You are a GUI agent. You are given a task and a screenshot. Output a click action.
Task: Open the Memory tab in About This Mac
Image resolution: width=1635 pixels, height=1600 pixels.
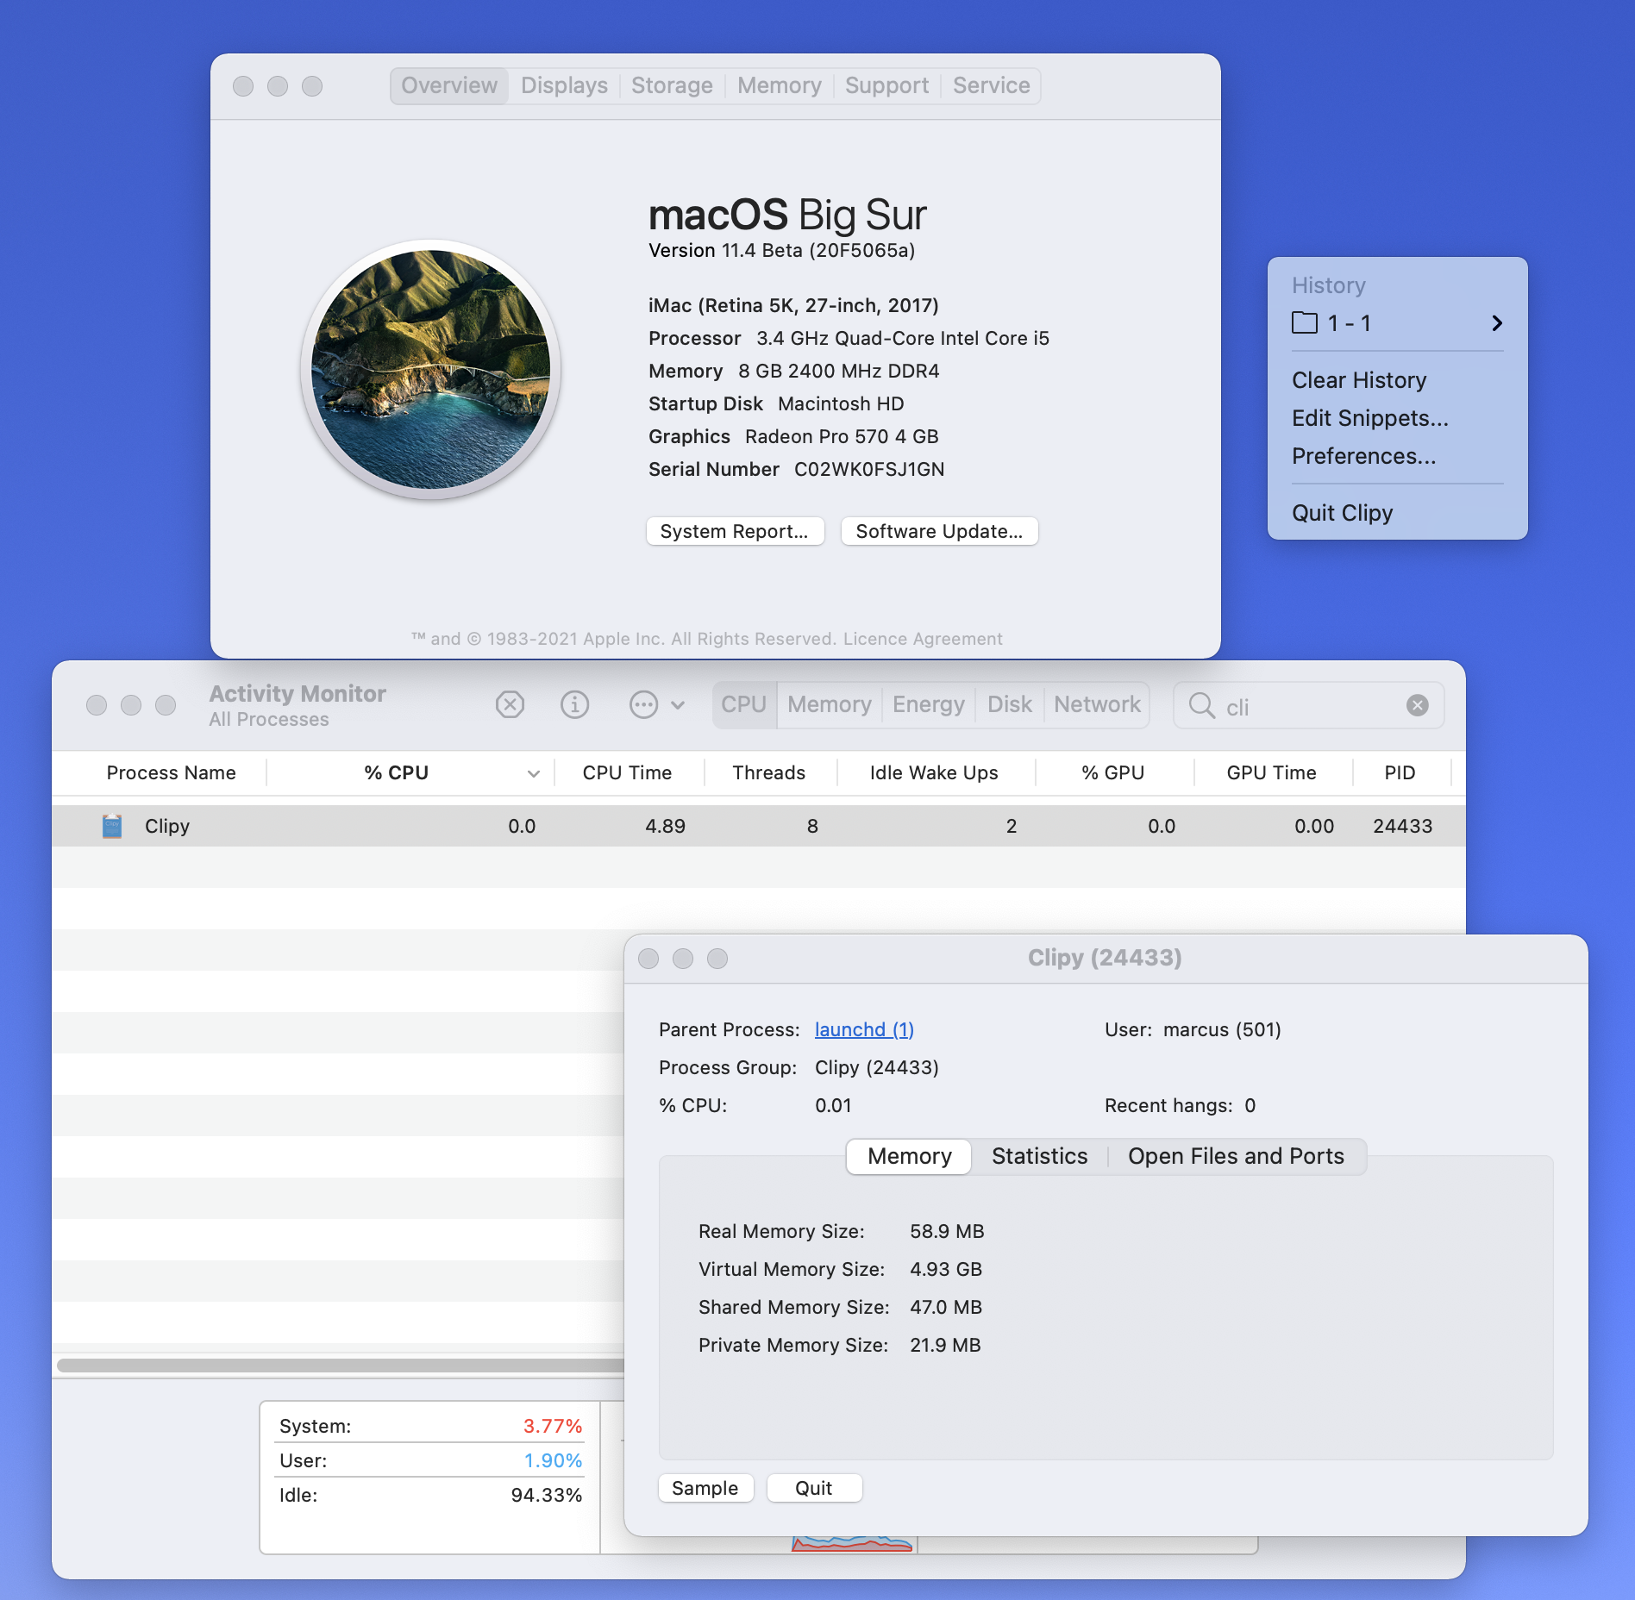779,85
